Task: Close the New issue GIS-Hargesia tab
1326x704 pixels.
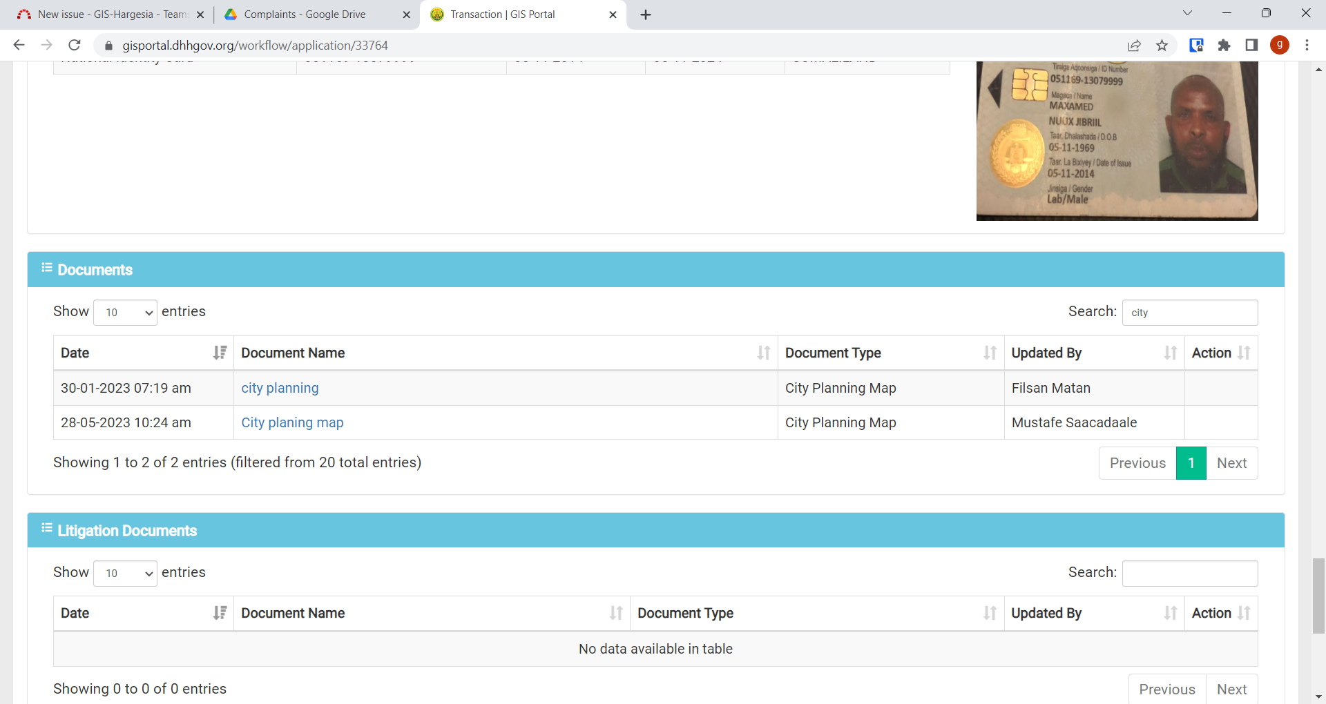Action: pyautogui.click(x=200, y=14)
